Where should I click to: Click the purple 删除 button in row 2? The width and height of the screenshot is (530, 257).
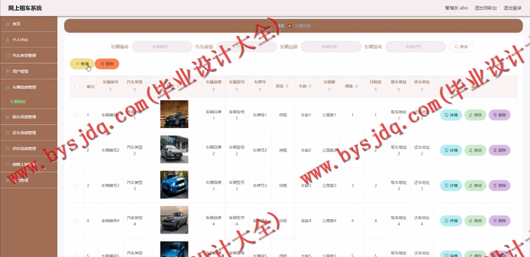(499, 151)
